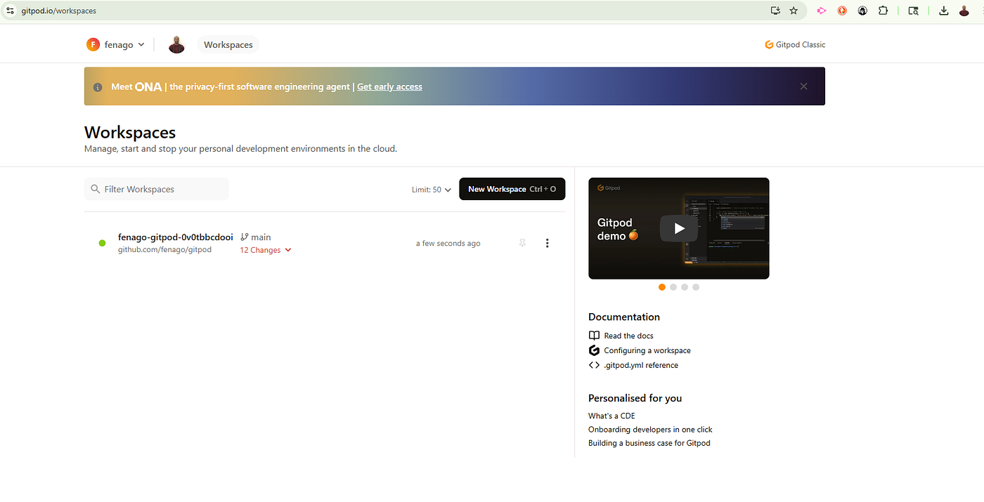Click the New Workspace button

(512, 189)
